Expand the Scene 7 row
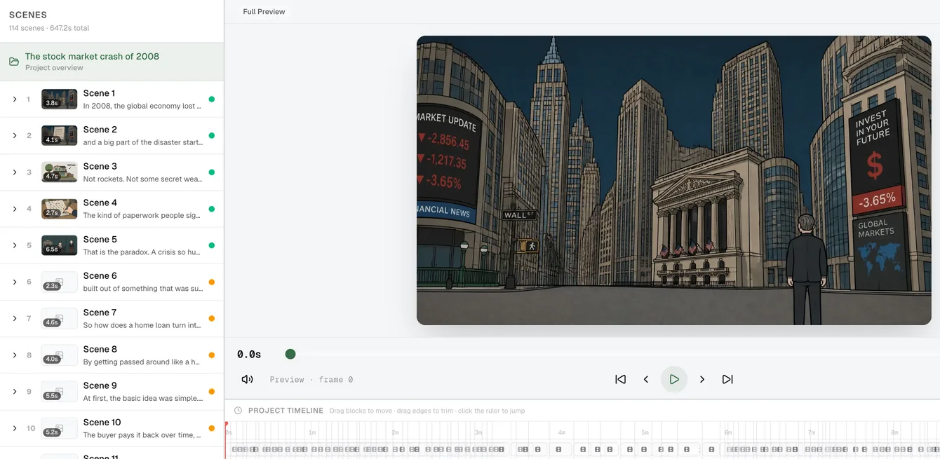Viewport: 940px width, 459px height. 15,318
